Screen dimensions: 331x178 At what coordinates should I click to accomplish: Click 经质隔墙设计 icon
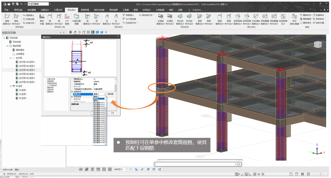[283, 18]
